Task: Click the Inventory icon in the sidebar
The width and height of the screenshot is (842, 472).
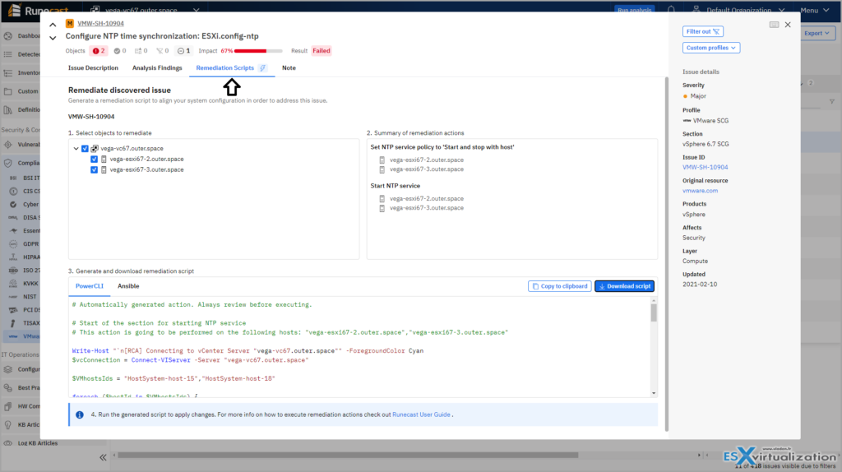Action: pos(8,72)
